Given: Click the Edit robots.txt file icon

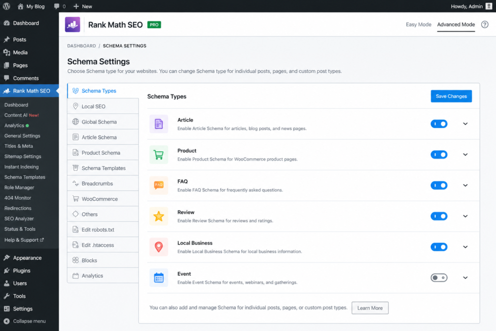Looking at the screenshot, I should click(75, 229).
